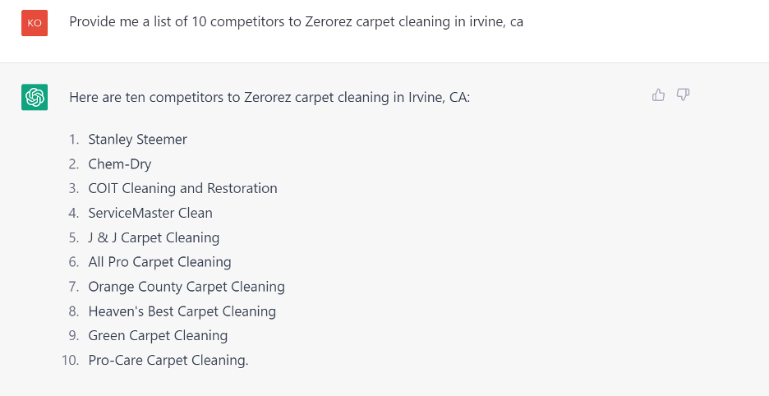Viewport: 769px width, 396px height.
Task: Click the green ChatGPT logo avatar
Action: click(35, 97)
